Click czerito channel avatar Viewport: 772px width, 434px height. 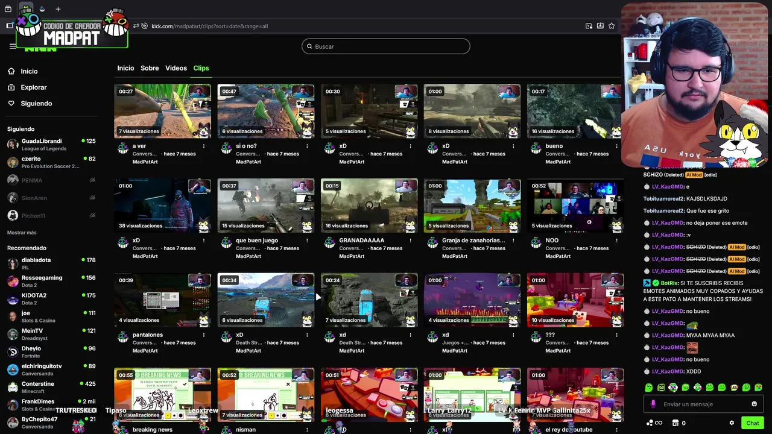point(13,162)
